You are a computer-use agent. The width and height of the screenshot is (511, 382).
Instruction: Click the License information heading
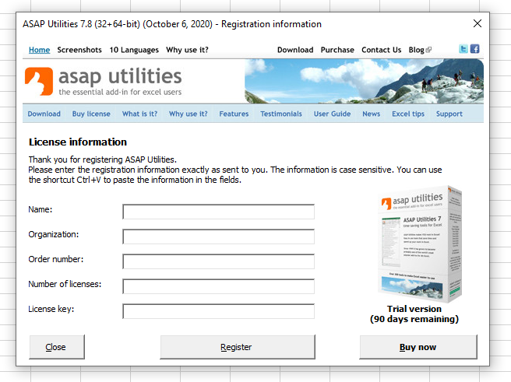(78, 142)
